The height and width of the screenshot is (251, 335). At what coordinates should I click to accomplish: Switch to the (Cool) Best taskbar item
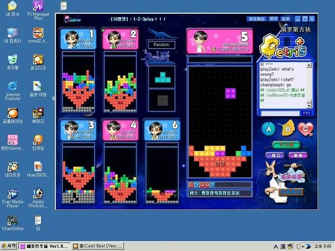[x=97, y=246]
